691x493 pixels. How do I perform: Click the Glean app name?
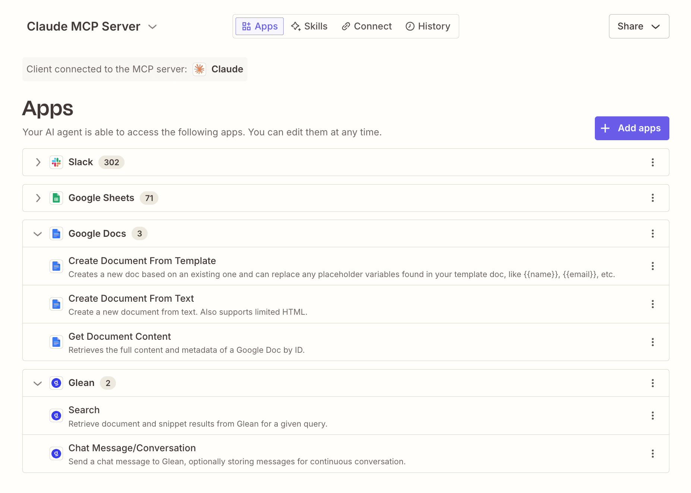click(x=81, y=383)
